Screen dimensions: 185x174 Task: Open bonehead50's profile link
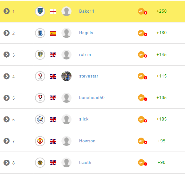pyautogui.click(x=92, y=97)
